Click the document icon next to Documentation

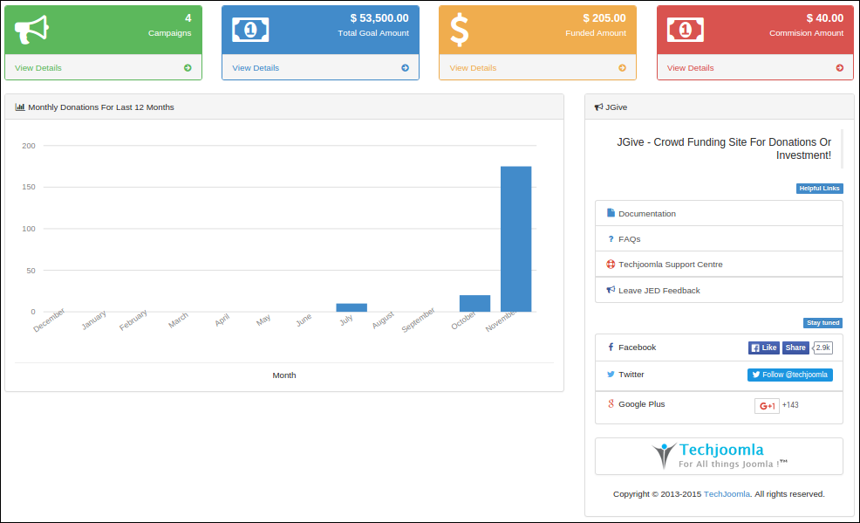(x=611, y=213)
